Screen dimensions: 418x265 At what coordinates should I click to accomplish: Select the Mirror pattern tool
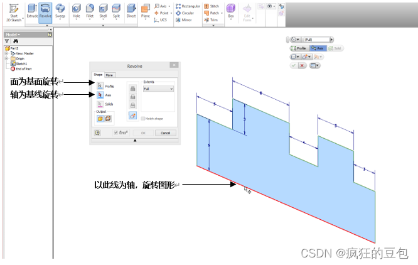tap(184, 19)
